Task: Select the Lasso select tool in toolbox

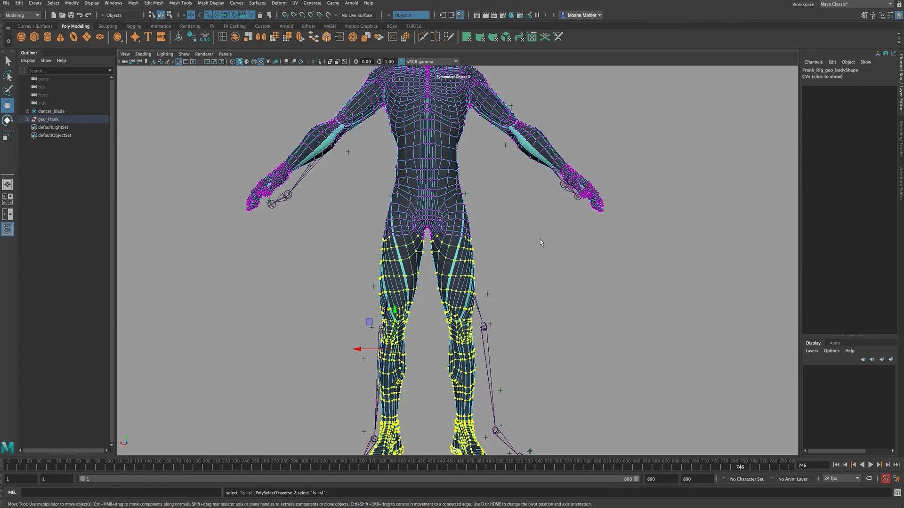Action: (x=8, y=76)
